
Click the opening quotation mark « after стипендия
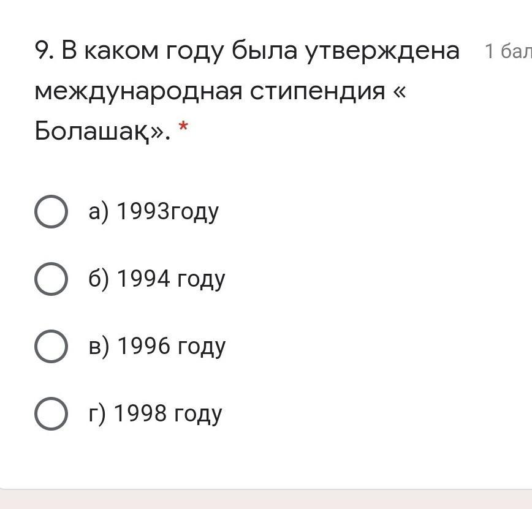[400, 91]
